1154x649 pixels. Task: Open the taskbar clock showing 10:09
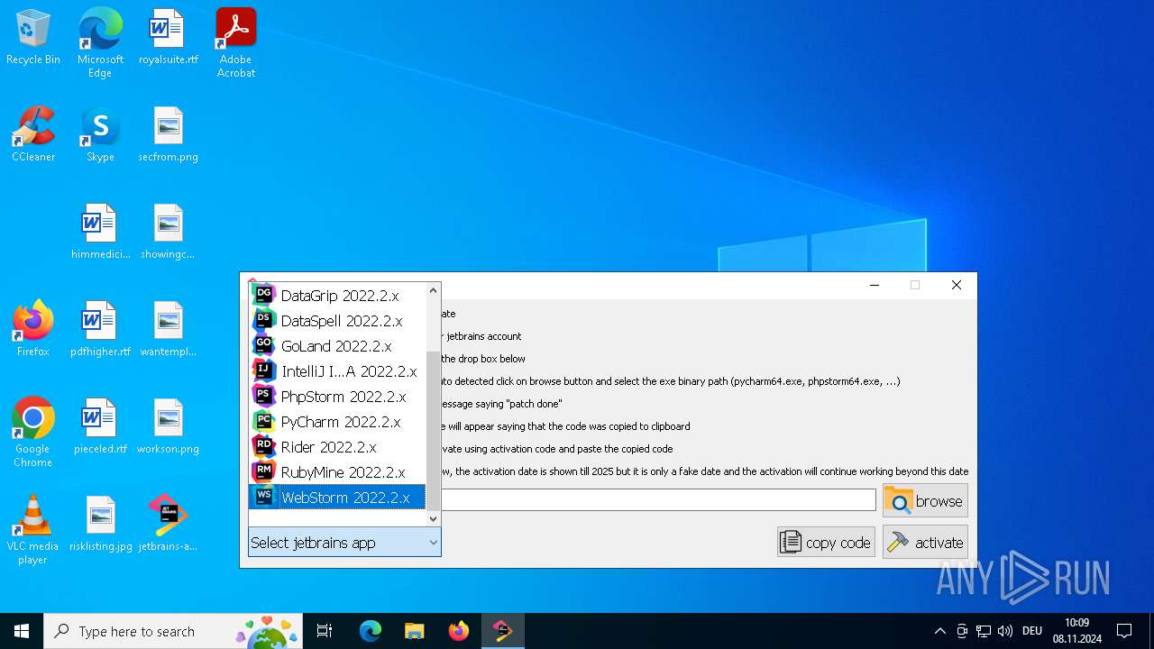1076,631
